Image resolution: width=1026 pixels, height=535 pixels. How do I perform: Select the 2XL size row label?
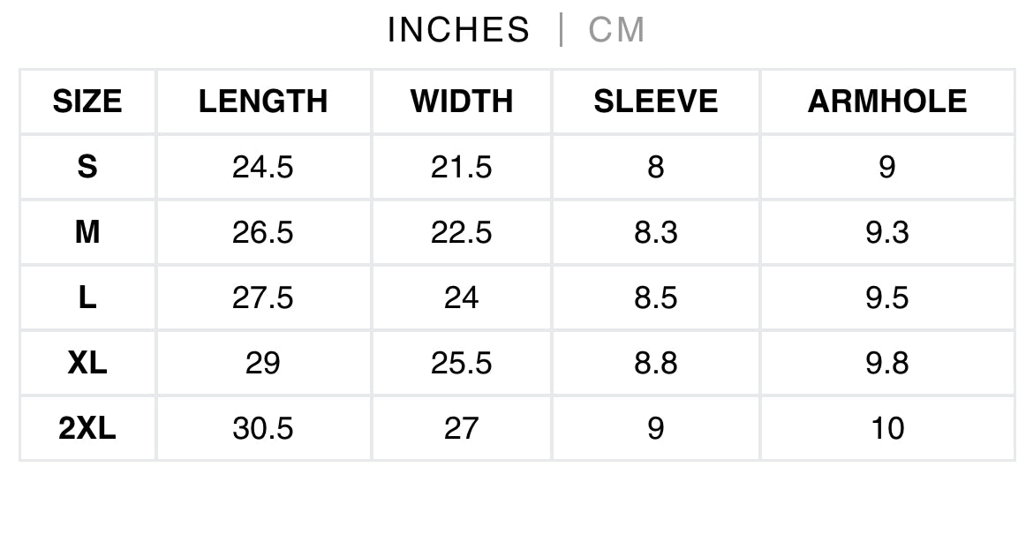pos(87,428)
